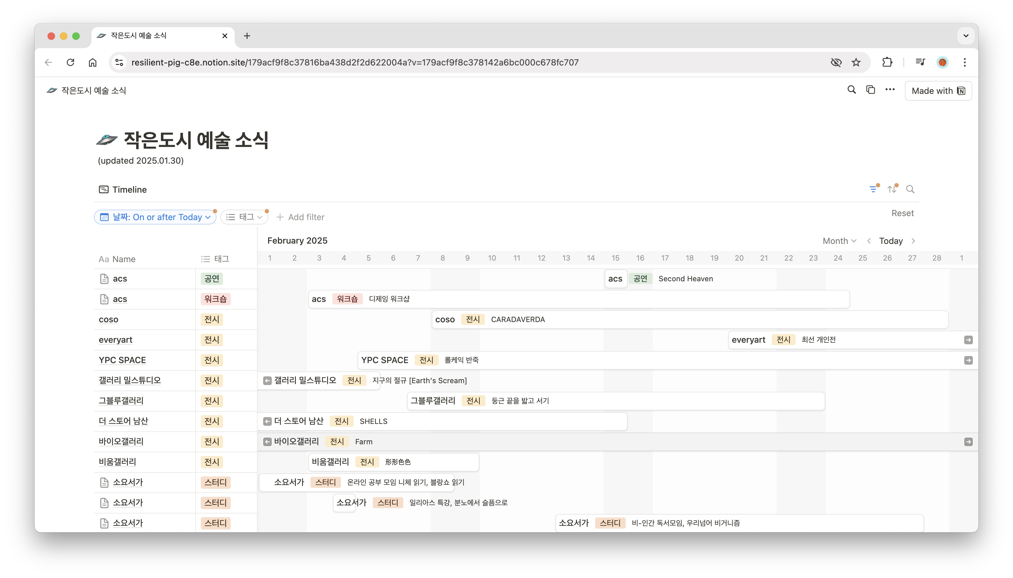The width and height of the screenshot is (1013, 578).
Task: Click Add filter
Action: (300, 217)
